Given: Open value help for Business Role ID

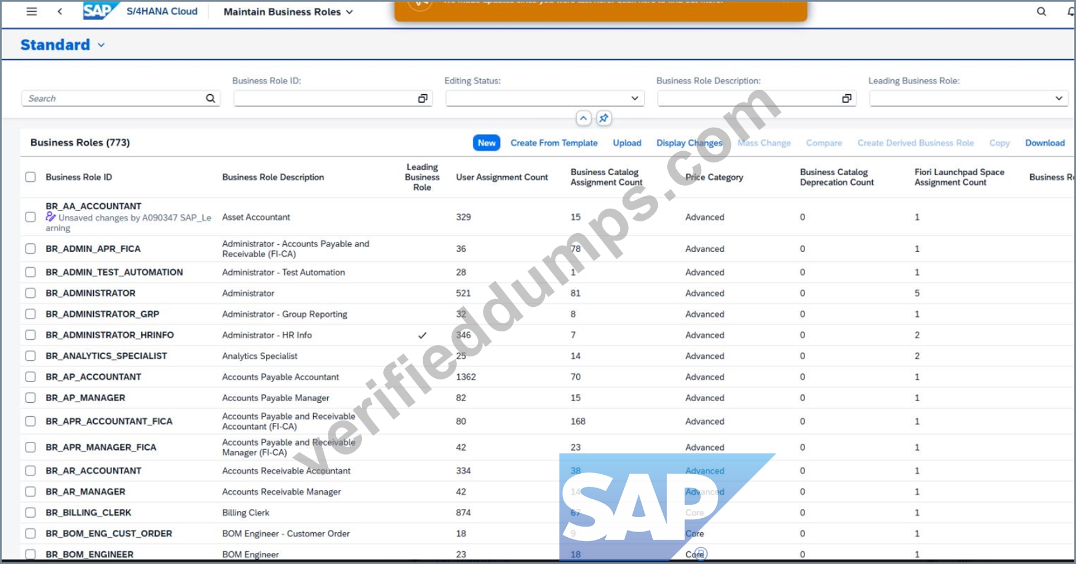Looking at the screenshot, I should click(x=423, y=98).
